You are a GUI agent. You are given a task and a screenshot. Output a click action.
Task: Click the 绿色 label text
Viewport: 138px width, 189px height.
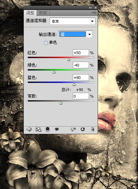[x=32, y=65]
